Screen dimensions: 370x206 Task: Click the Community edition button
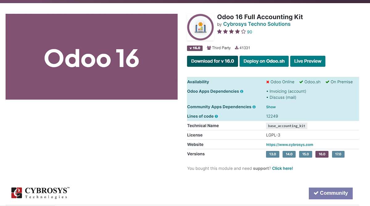pyautogui.click(x=331, y=193)
